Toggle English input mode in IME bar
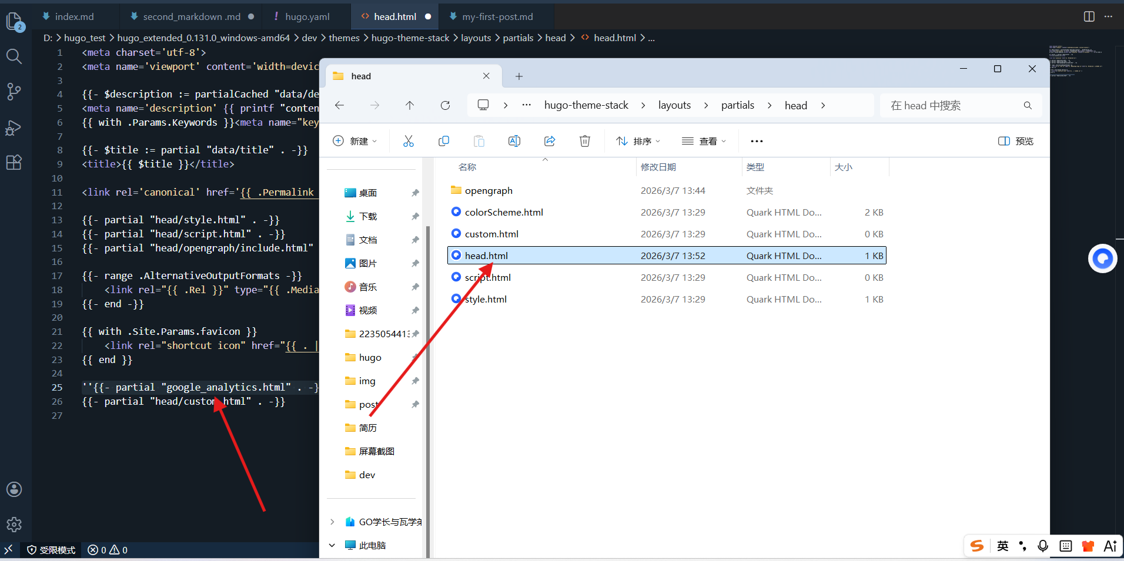The image size is (1124, 561). click(x=1003, y=546)
